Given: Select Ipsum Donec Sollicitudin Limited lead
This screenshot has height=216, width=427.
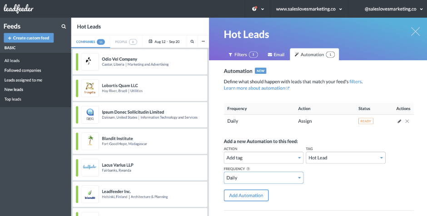Looking at the screenshot, I should pyautogui.click(x=140, y=115).
